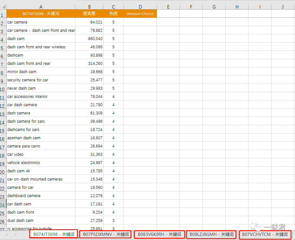This screenshot has height=240, width=295.
Task: Switch to the B07PSDXMNV sheet tab
Action: 105,234
